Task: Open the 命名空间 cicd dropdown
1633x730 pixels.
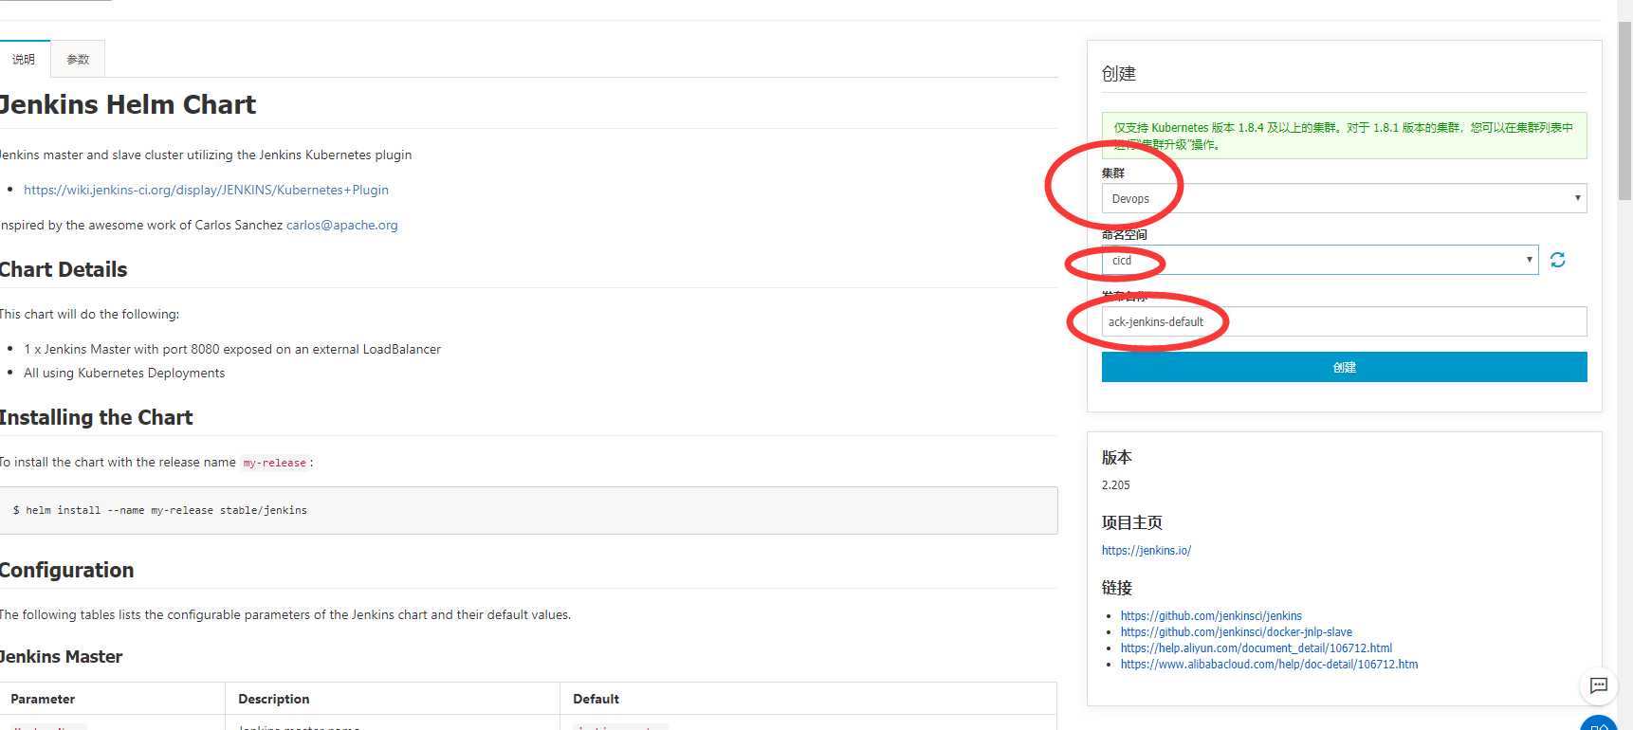Action: (1319, 260)
